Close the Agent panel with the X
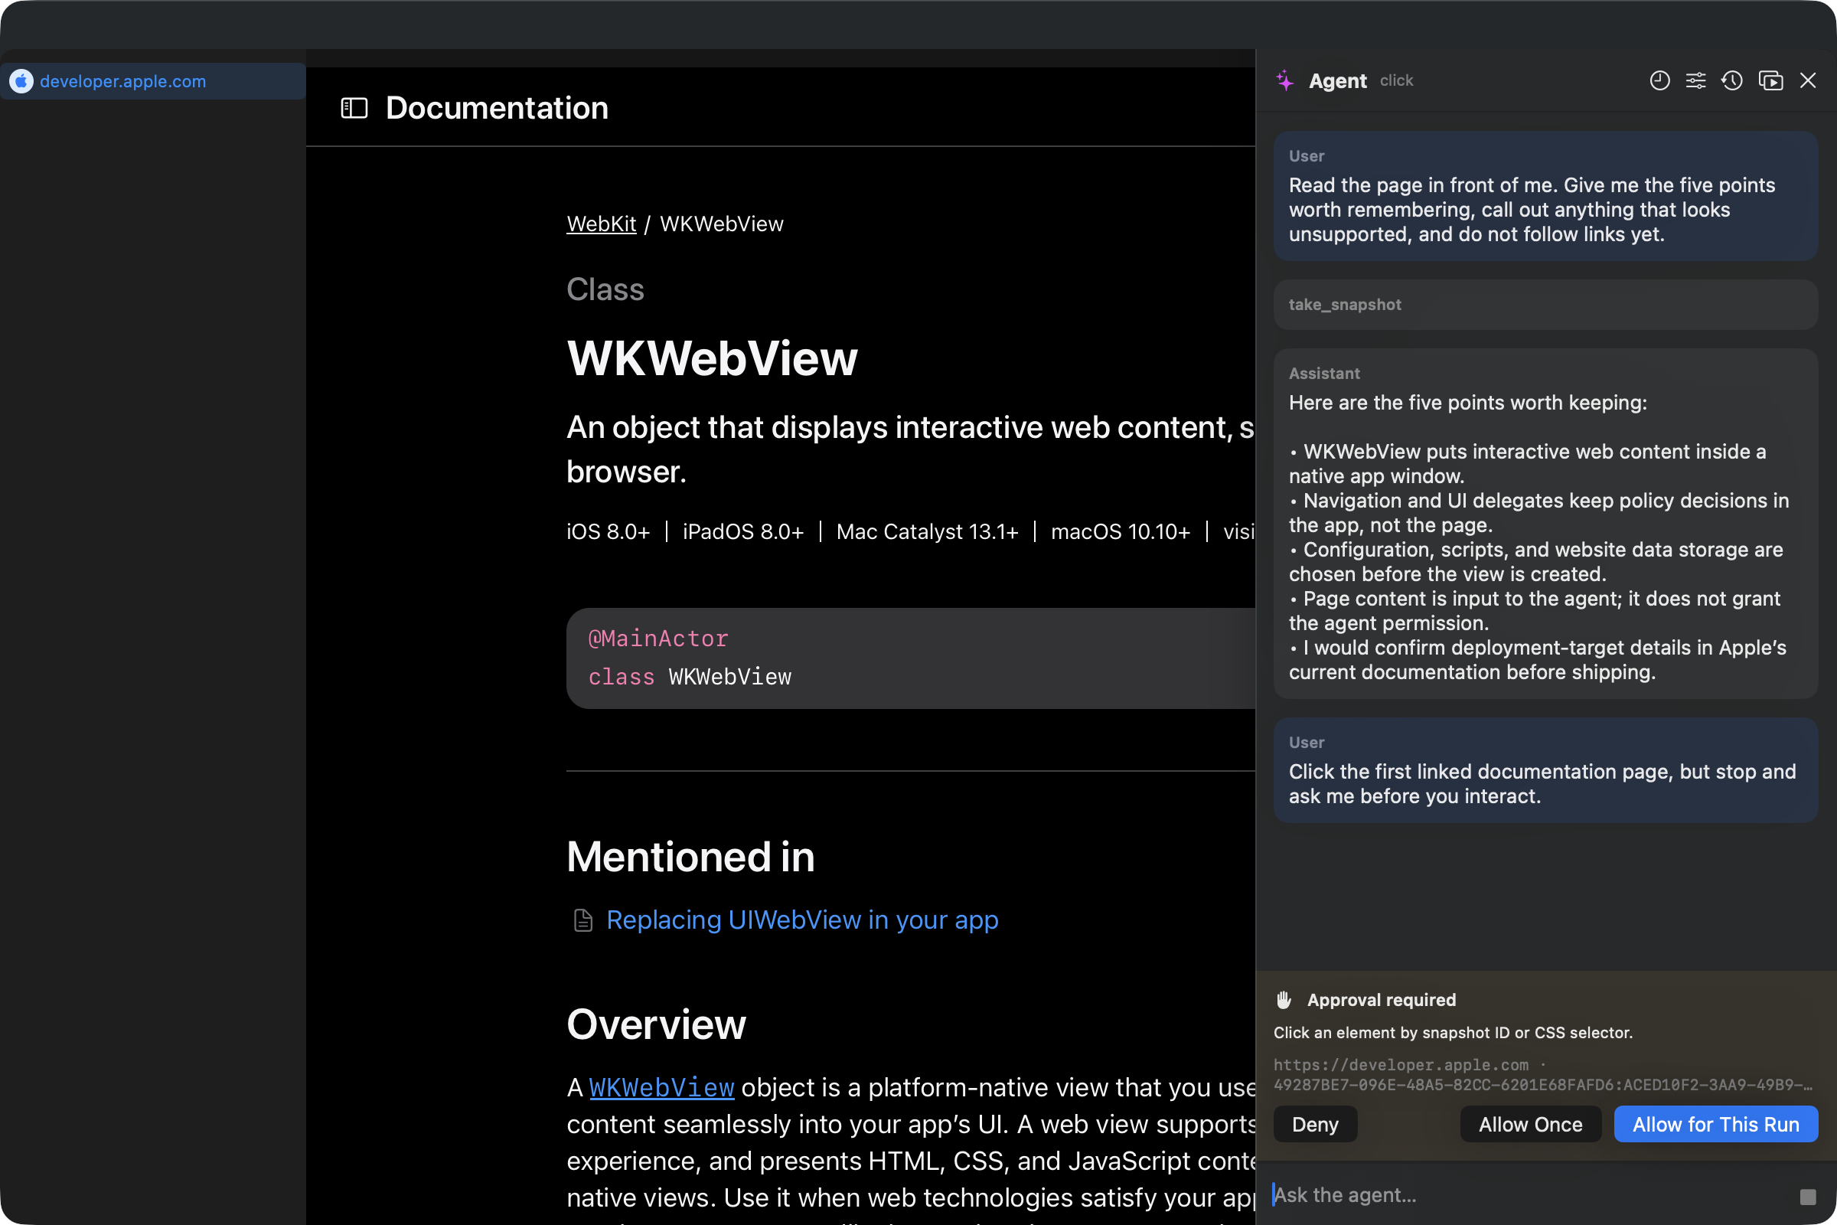This screenshot has width=1837, height=1225. tap(1807, 80)
